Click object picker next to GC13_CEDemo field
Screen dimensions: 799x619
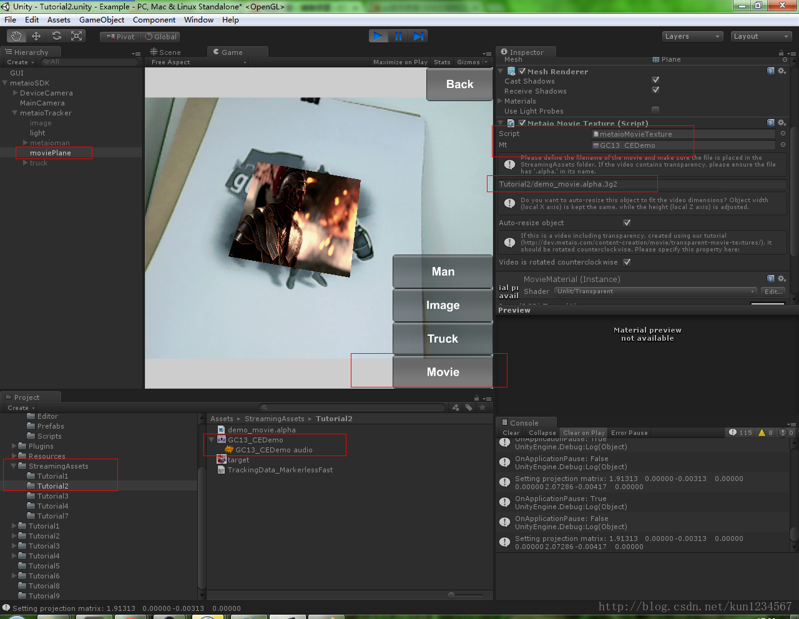[x=783, y=145]
